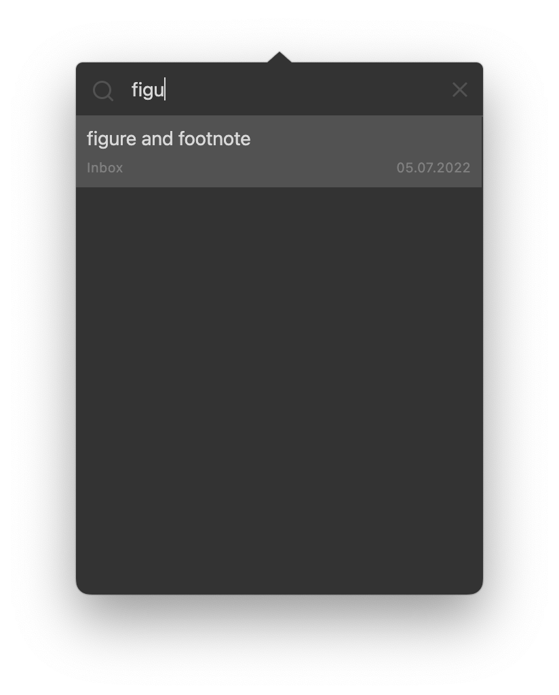Screen dimensions: 559x695
Task: Clear the search with the X icon
Action: (460, 90)
